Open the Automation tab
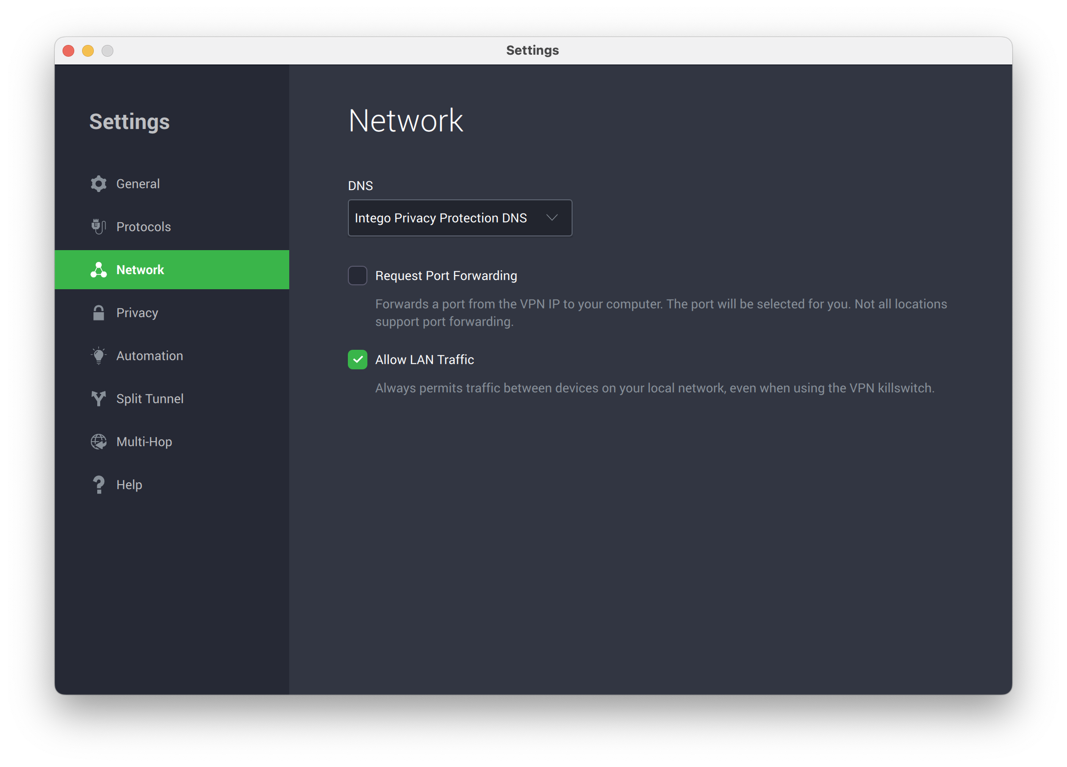This screenshot has height=767, width=1067. 172,356
